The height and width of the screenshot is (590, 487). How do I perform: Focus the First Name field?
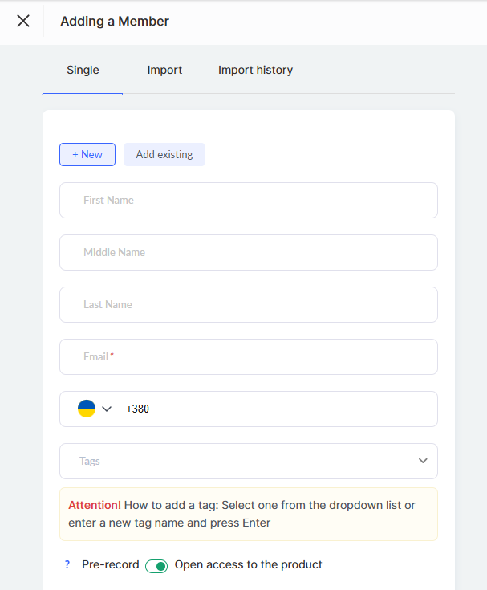pos(249,200)
